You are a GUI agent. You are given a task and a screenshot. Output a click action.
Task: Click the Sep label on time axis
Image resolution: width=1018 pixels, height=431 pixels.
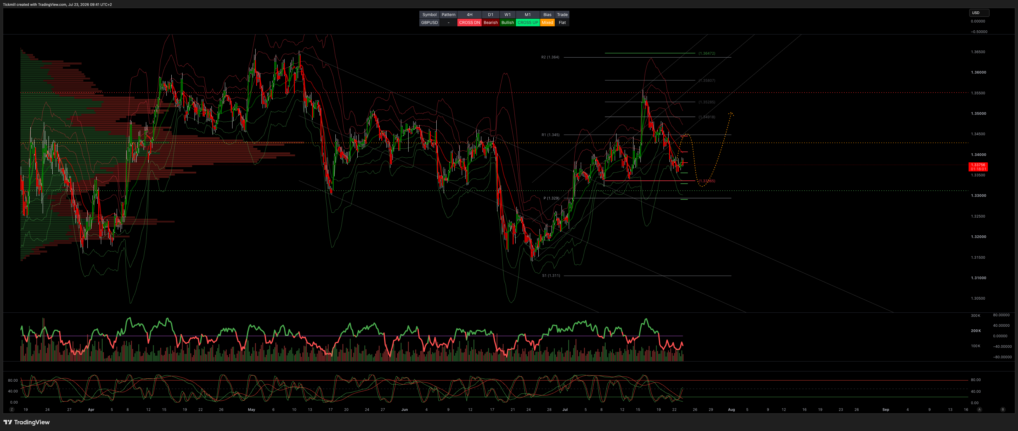tap(886, 410)
